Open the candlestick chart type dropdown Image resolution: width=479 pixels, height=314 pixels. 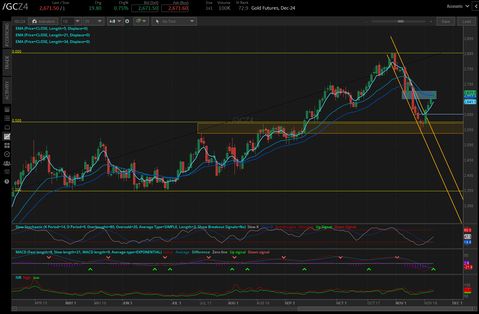pyautogui.click(x=115, y=21)
